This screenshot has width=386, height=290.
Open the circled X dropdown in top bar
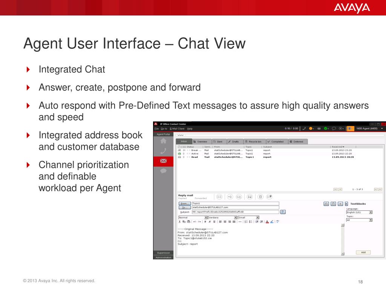pyautogui.click(x=342, y=128)
